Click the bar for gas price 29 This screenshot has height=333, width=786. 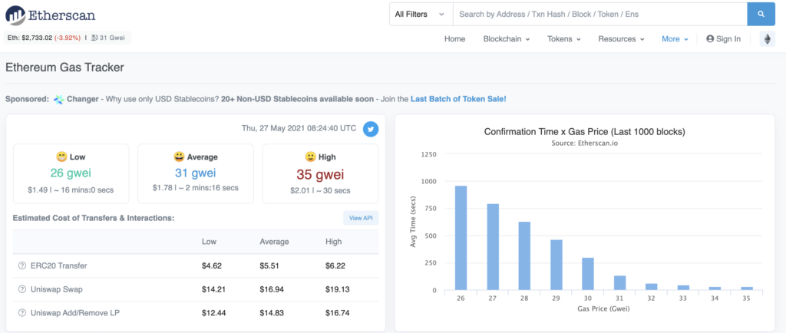[556, 265]
